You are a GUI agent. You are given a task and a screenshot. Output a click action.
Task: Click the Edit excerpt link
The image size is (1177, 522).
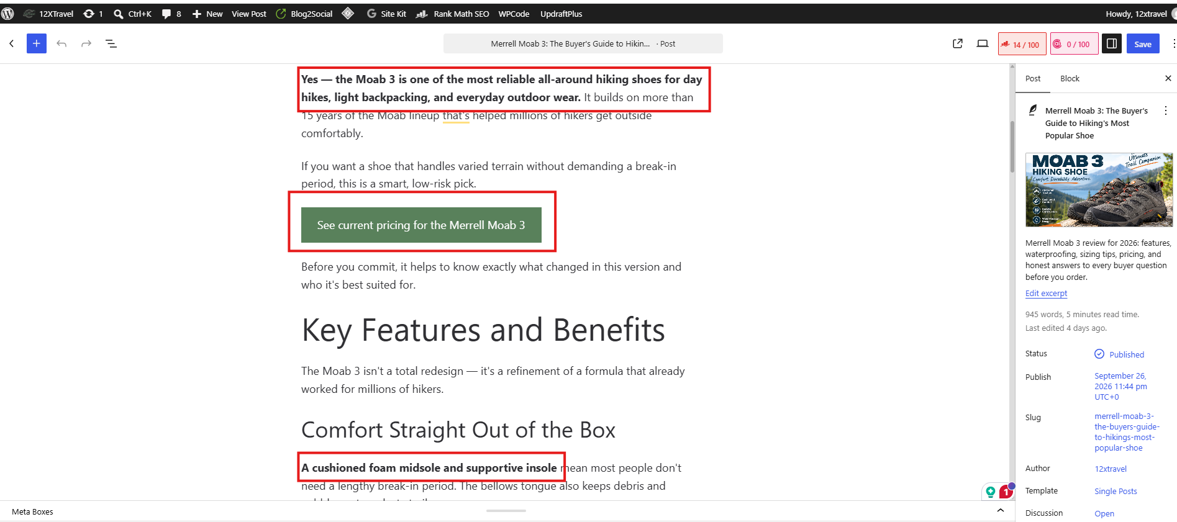(x=1046, y=294)
